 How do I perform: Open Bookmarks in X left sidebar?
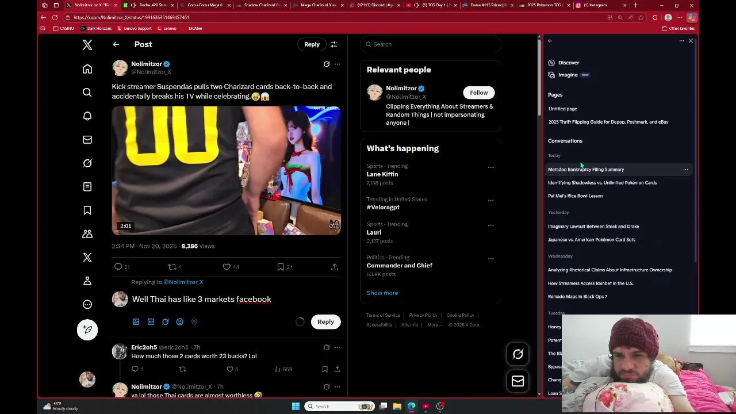point(87,210)
